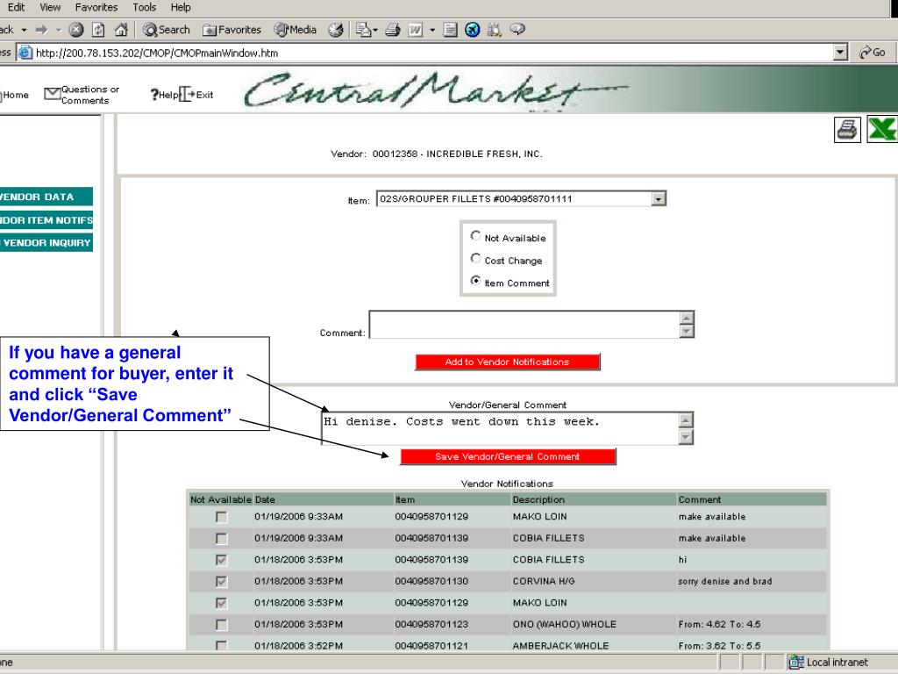
Task: Open the Favorites menu
Action: [x=96, y=7]
